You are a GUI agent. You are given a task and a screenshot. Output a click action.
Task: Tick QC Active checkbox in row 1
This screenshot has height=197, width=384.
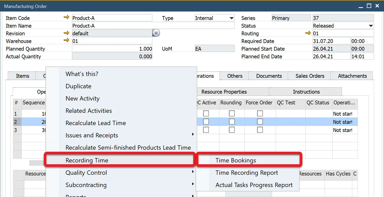206,113
